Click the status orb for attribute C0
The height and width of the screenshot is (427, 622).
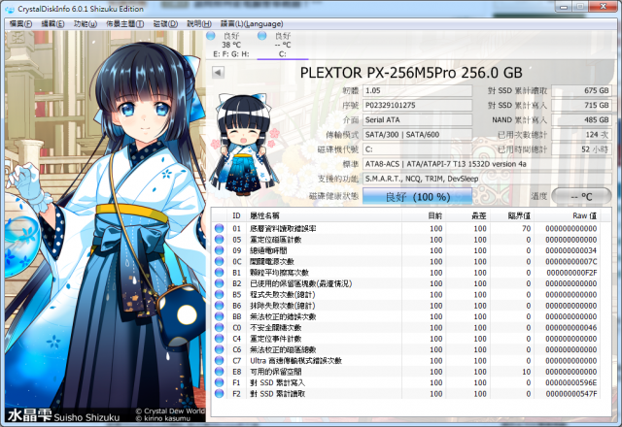tap(219, 328)
